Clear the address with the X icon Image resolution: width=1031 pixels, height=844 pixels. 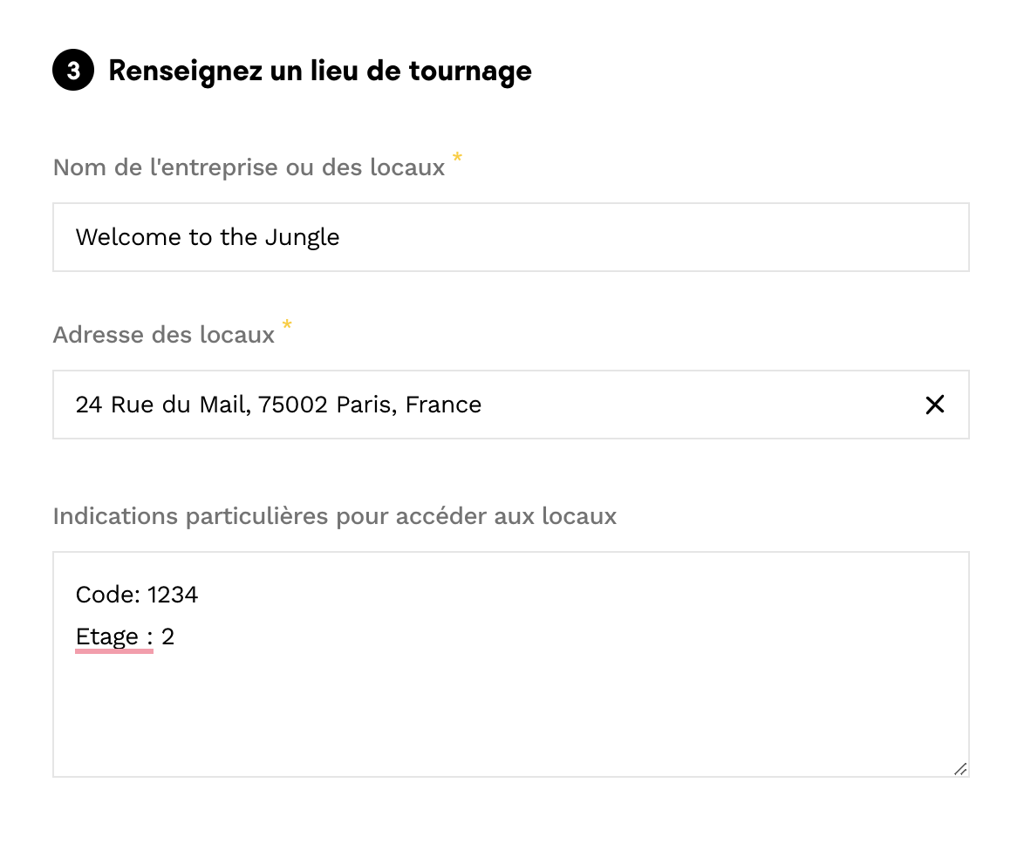pyautogui.click(x=934, y=405)
